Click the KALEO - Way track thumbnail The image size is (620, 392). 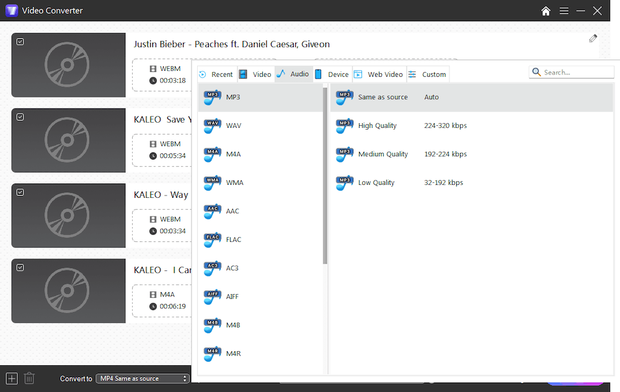pos(68,216)
